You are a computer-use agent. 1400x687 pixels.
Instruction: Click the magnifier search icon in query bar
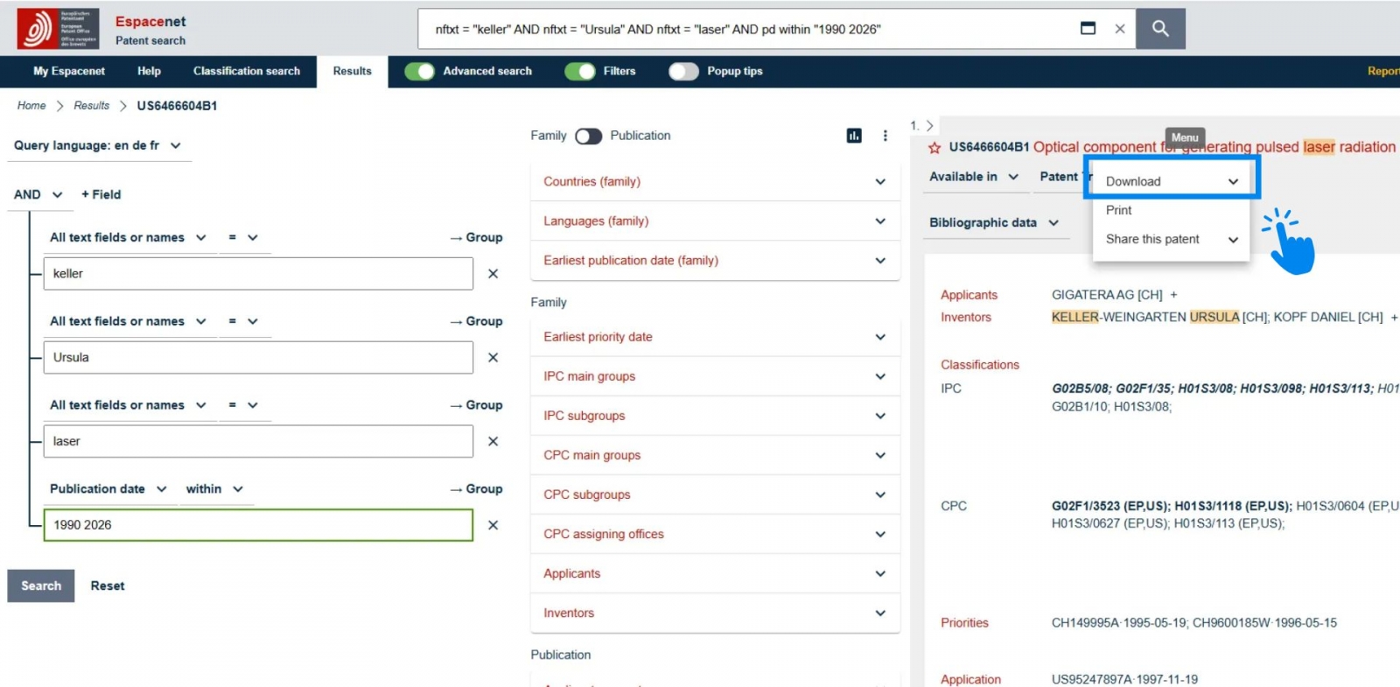pos(1160,29)
